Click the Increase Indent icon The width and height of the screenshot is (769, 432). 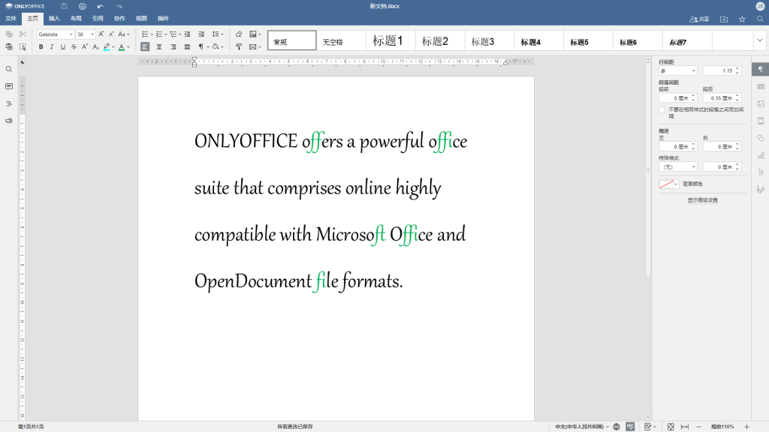[201, 34]
